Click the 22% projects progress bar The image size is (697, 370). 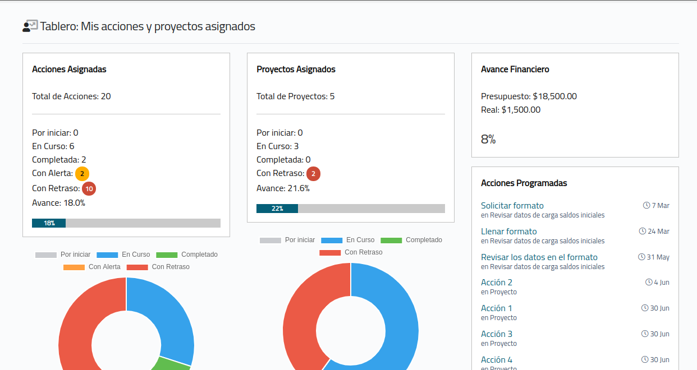tap(351, 209)
